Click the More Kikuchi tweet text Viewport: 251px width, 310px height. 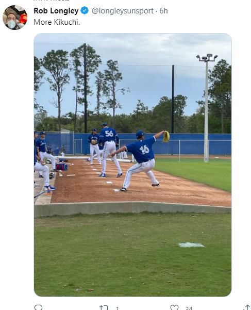coord(57,22)
